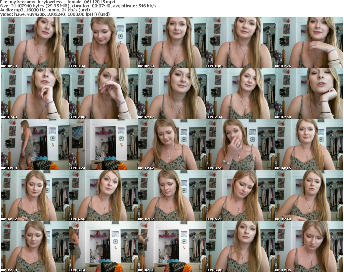Screen dimensions: 344x272
Task: Pick the 00:01:09 preview frame
Action: pyautogui.click(x=240, y=43)
